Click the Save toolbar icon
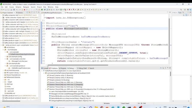The width and height of the screenshot is (192, 108). (x=6, y=10)
